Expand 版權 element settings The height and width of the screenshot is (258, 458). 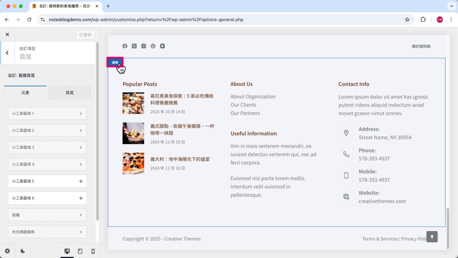[47, 215]
